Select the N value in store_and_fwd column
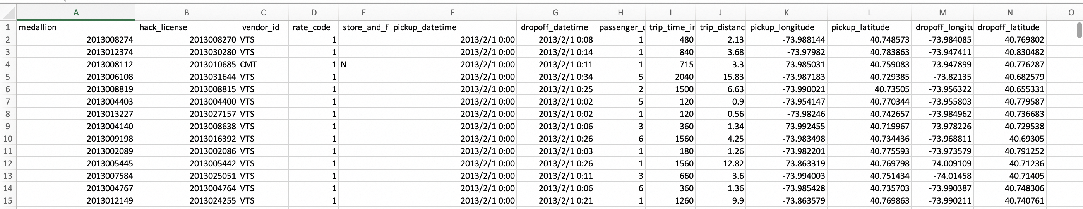Viewport: 1083px width, 209px height. click(364, 64)
